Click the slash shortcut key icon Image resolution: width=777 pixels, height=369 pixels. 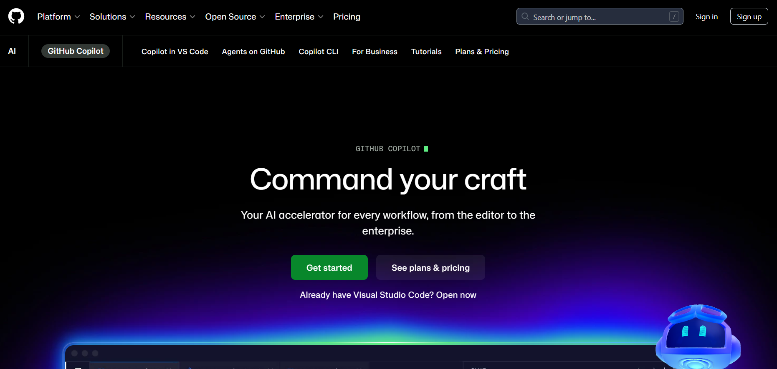674,17
